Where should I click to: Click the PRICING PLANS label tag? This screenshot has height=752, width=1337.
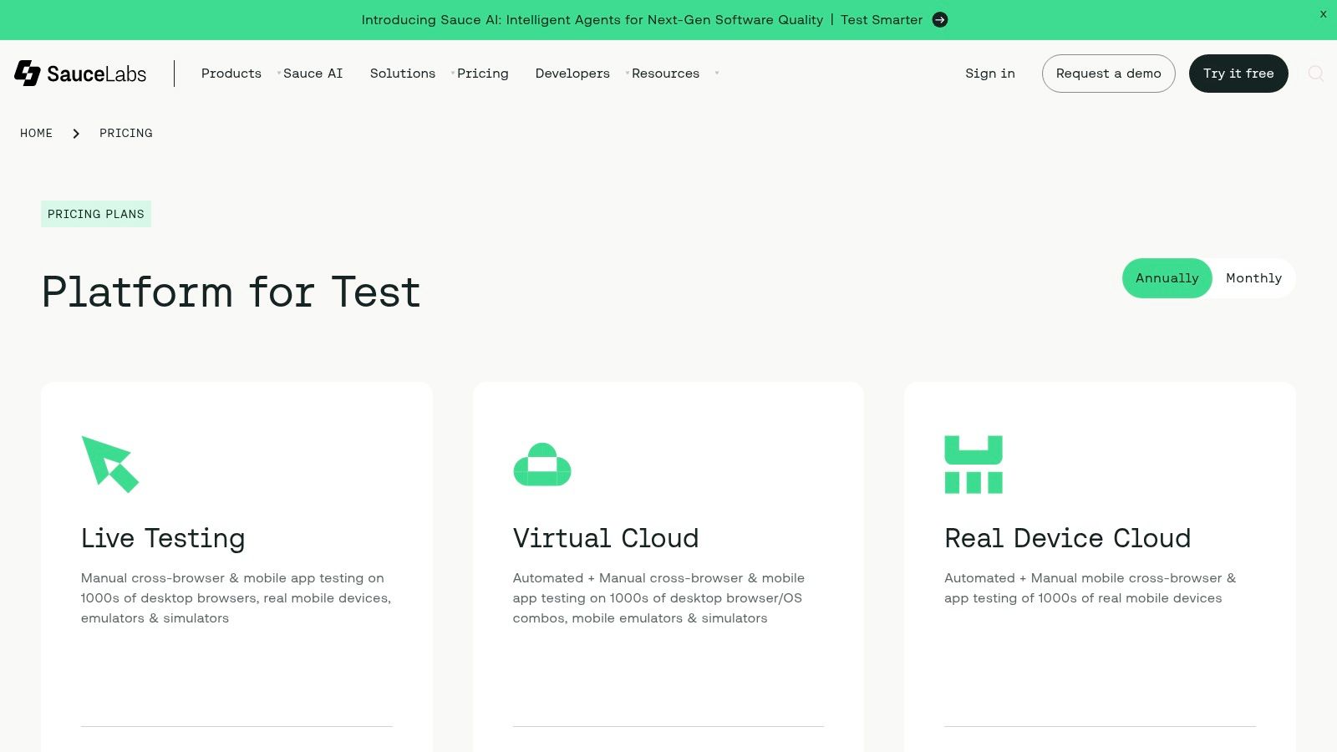click(95, 214)
